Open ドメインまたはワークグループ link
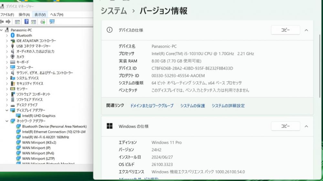 coord(152,106)
